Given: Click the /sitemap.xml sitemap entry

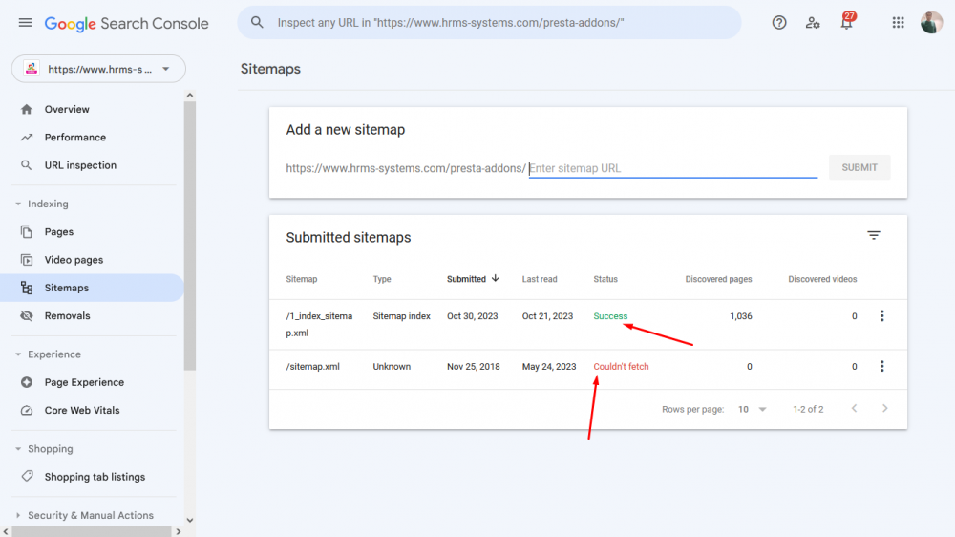Looking at the screenshot, I should pyautogui.click(x=312, y=366).
